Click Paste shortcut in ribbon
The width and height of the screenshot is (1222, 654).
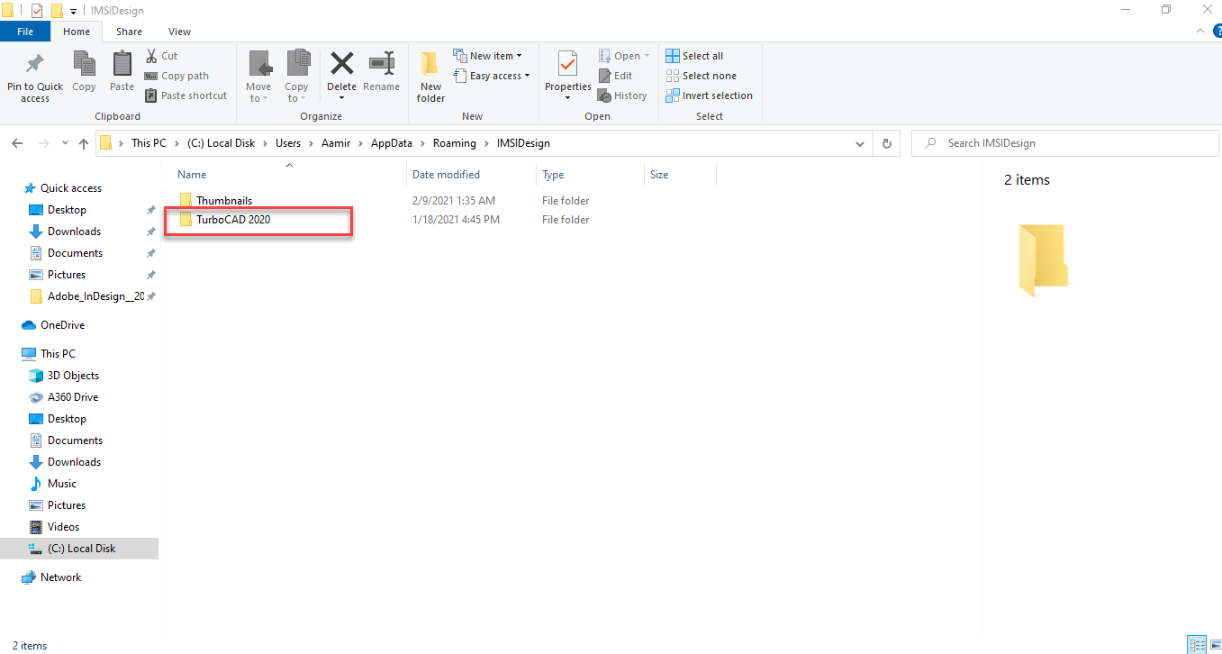[186, 95]
